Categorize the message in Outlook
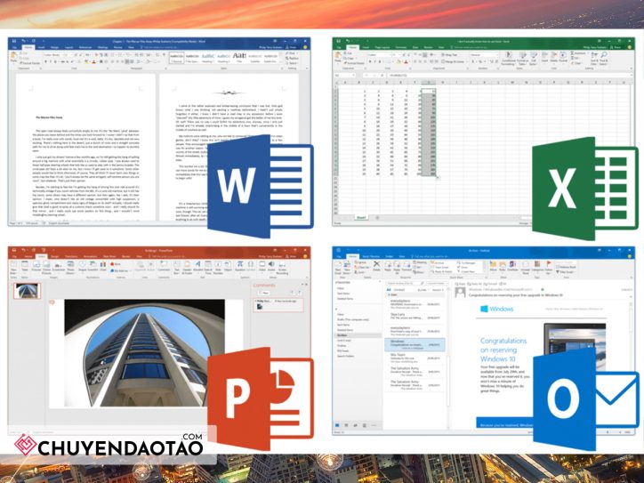 (537, 268)
